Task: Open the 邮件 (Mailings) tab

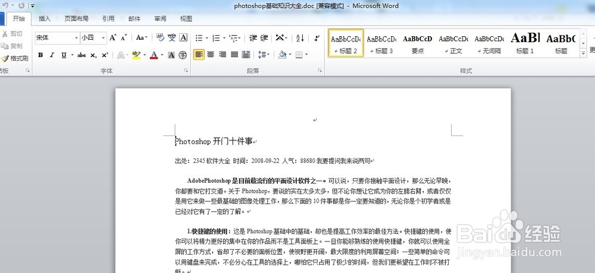Action: [134, 18]
